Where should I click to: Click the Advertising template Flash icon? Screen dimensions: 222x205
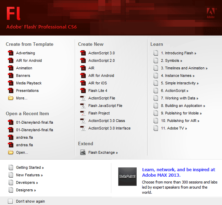point(11,53)
